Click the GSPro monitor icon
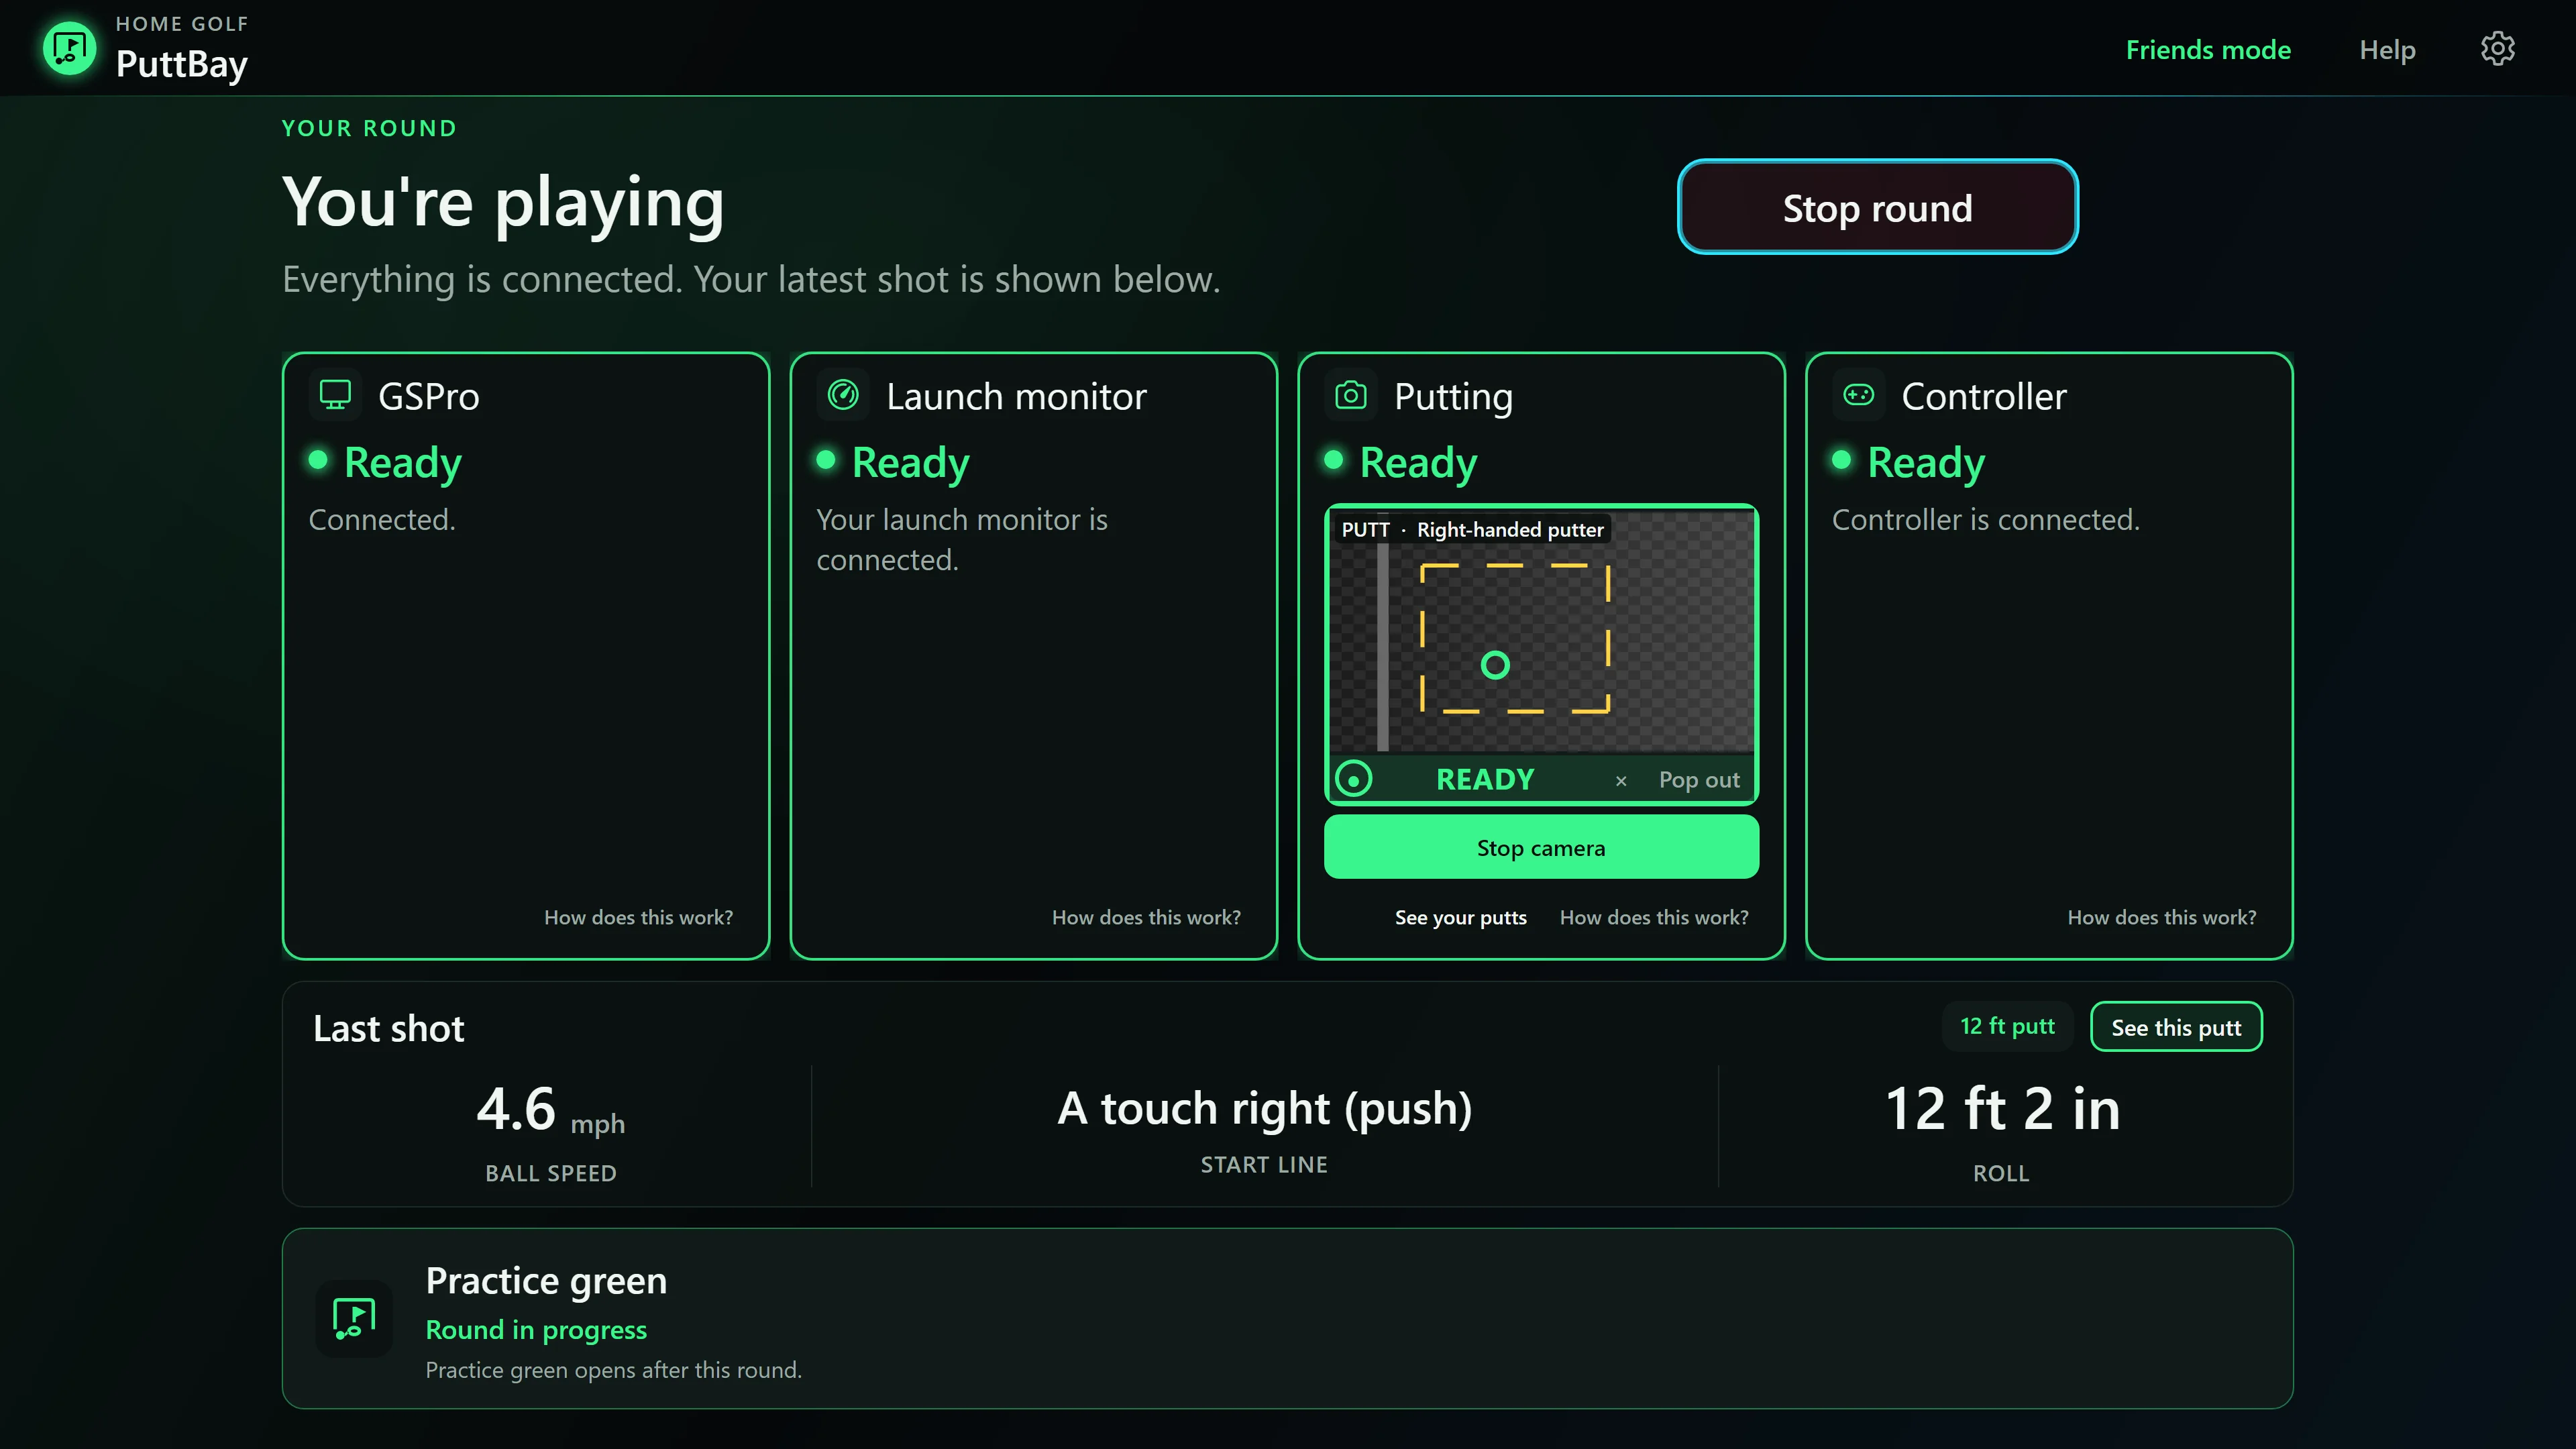 [x=335, y=395]
